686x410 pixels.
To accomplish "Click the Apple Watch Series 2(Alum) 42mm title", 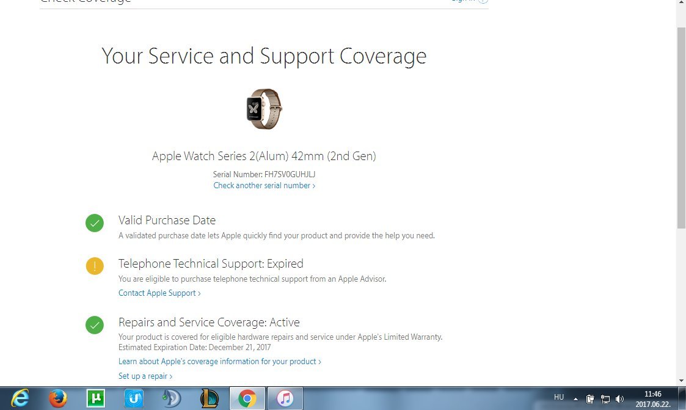I will click(264, 156).
